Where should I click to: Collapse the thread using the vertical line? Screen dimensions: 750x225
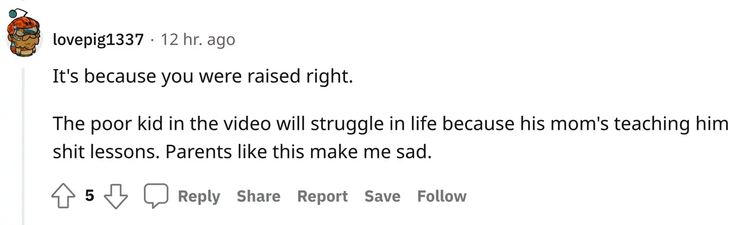(x=23, y=146)
